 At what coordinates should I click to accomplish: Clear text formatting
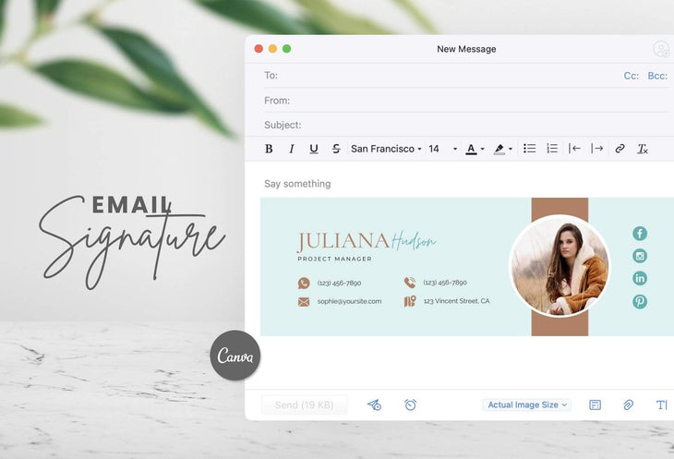coord(643,149)
